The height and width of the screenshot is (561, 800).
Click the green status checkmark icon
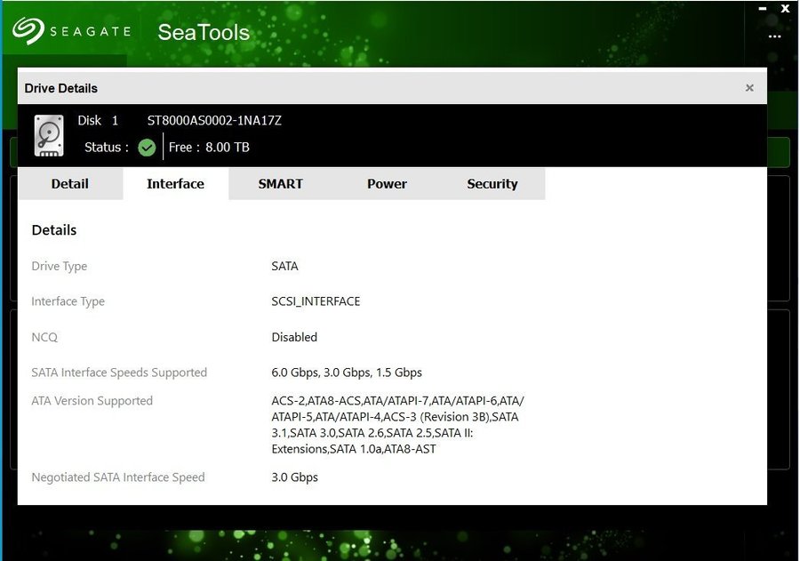[147, 148]
